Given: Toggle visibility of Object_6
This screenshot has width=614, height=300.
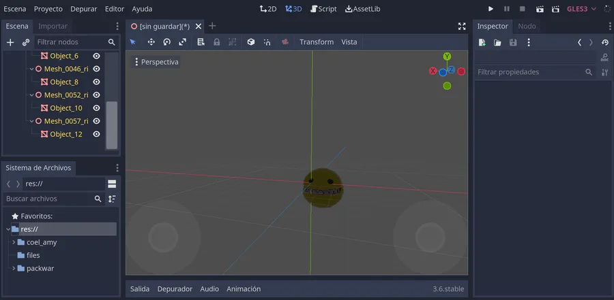Looking at the screenshot, I should pos(96,56).
